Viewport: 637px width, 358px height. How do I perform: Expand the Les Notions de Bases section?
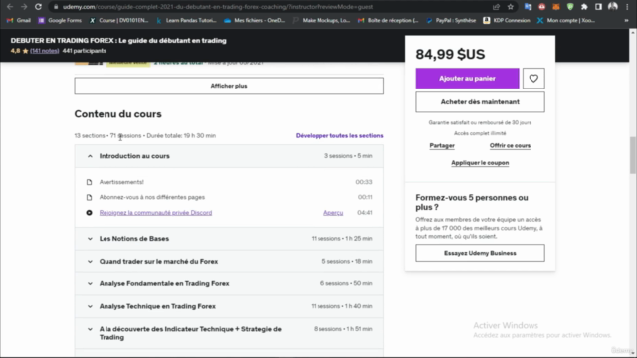coord(229,239)
